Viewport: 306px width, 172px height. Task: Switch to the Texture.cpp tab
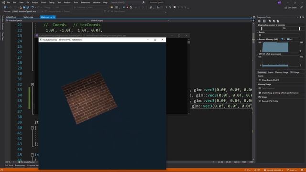(28, 17)
